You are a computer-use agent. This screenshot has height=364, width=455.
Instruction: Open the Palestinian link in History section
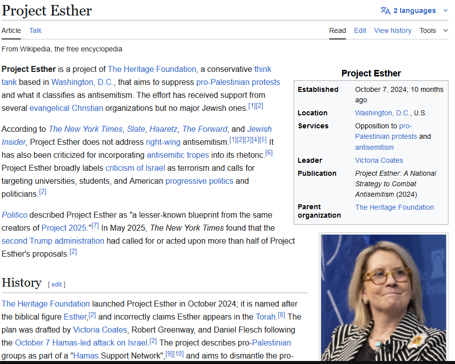(271, 343)
